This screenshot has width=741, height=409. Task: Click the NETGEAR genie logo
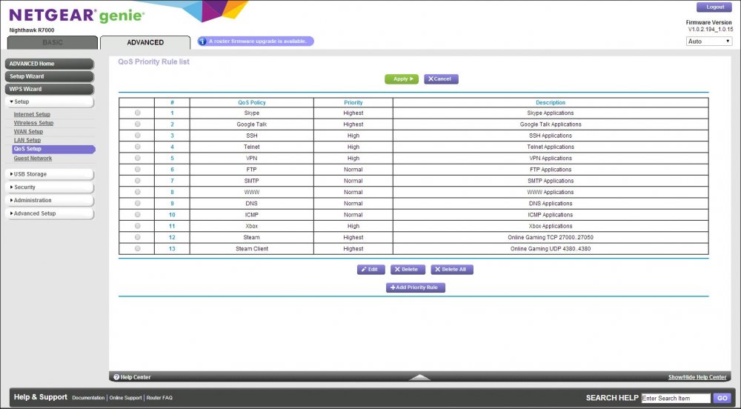pos(77,15)
